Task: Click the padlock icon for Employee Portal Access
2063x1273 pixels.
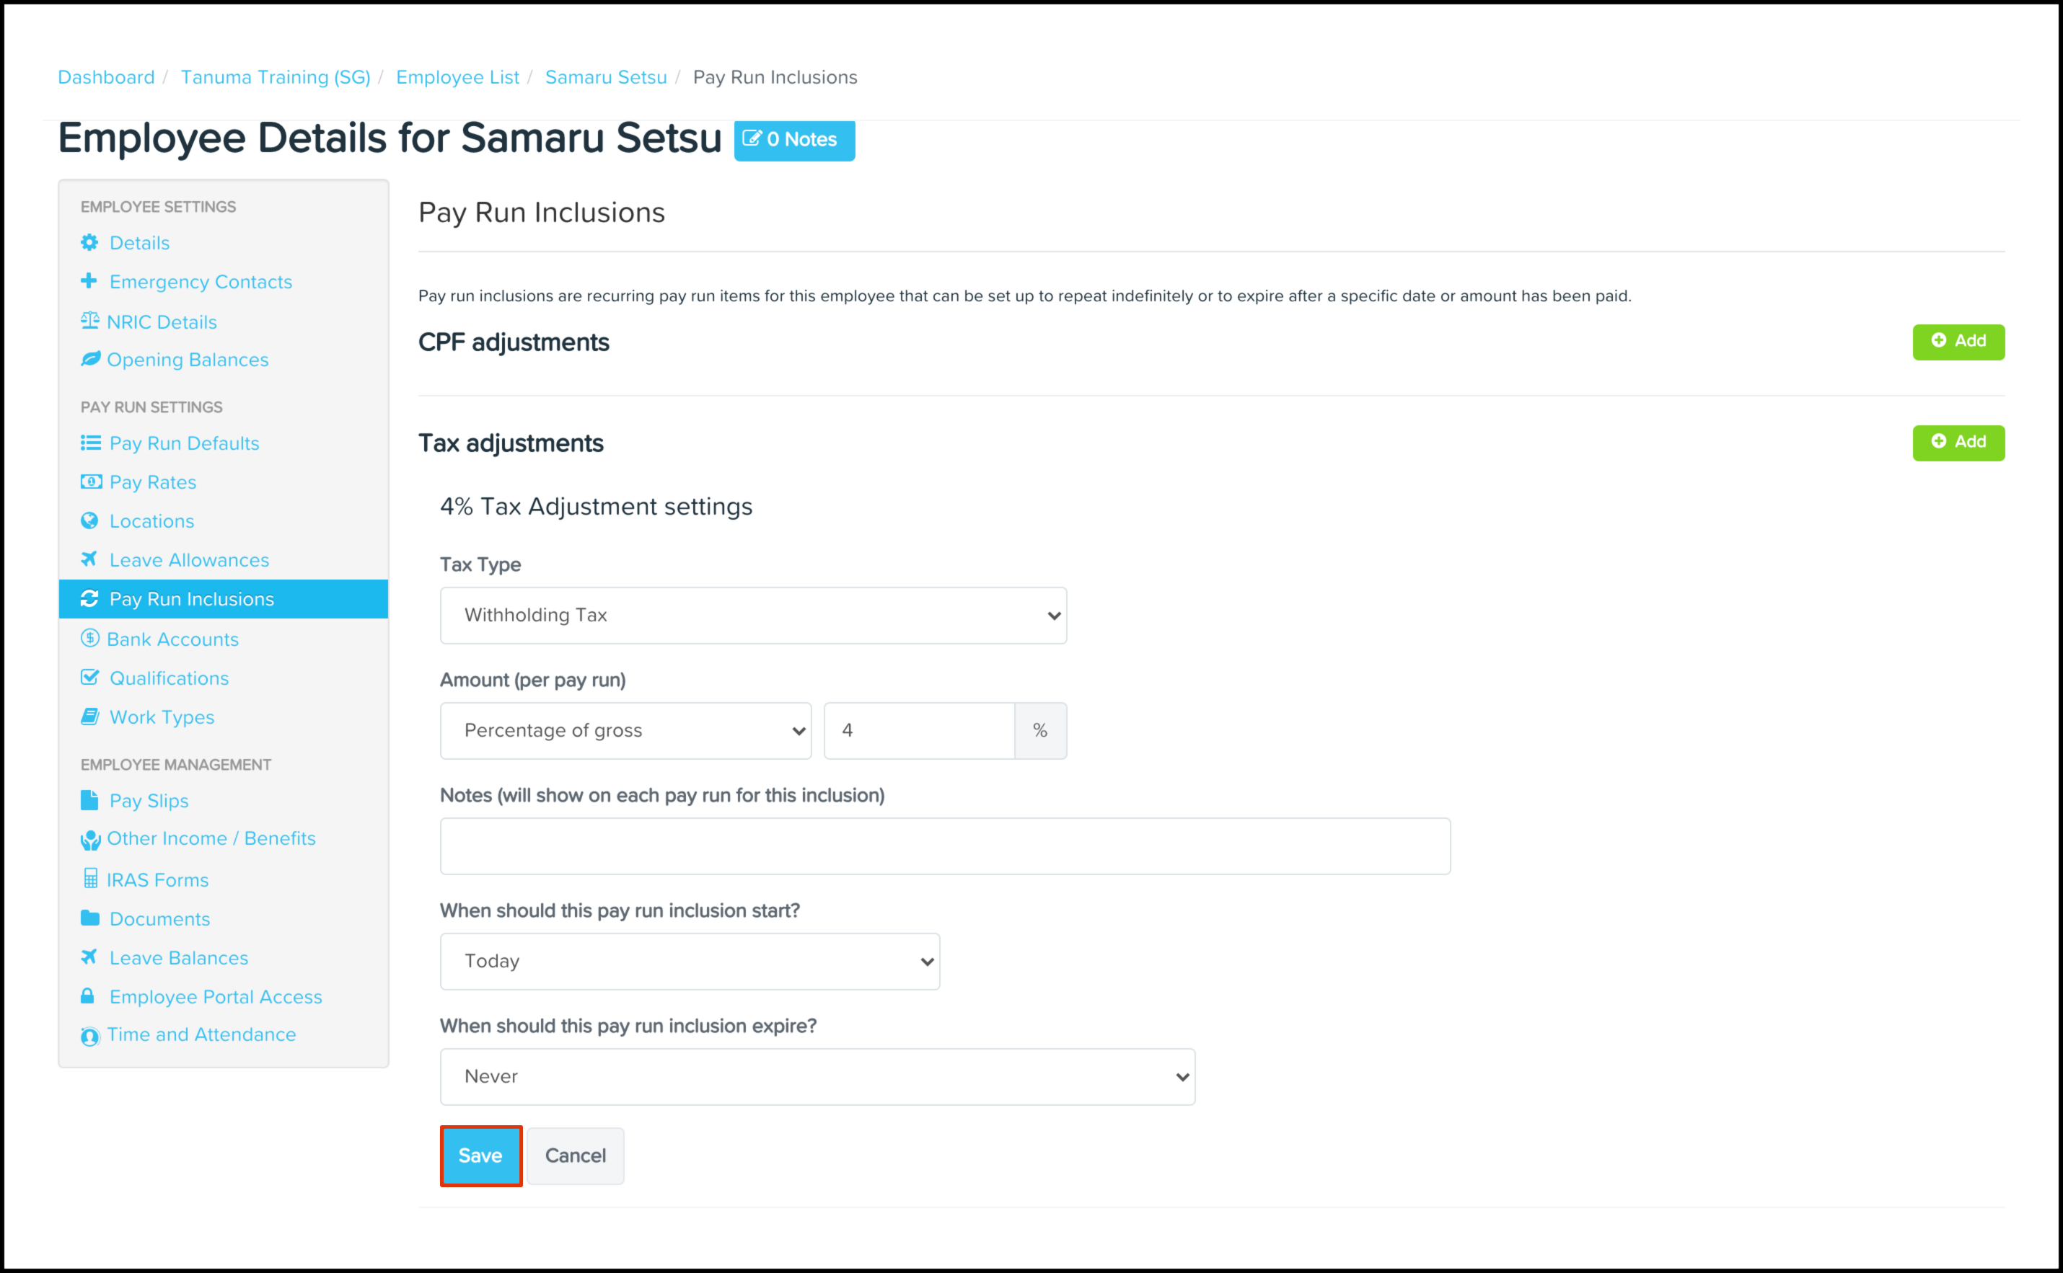Action: (87, 996)
